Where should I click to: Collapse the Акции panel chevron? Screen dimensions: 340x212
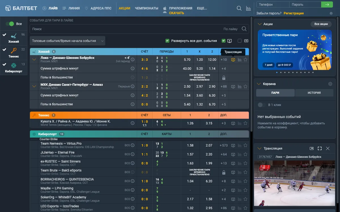tap(259, 24)
